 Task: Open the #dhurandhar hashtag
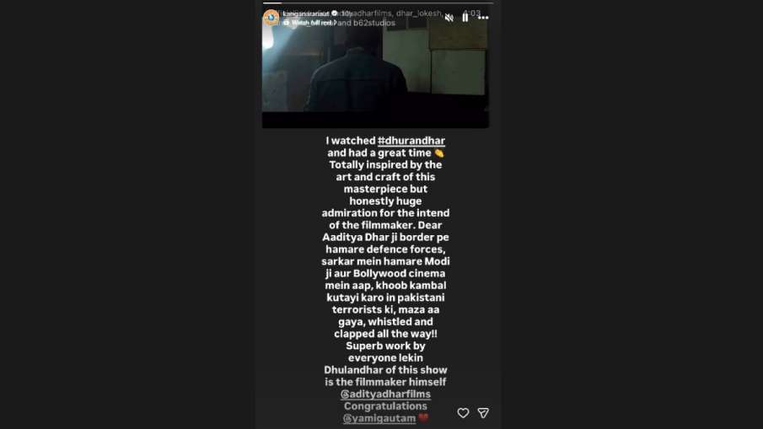pyautogui.click(x=411, y=141)
